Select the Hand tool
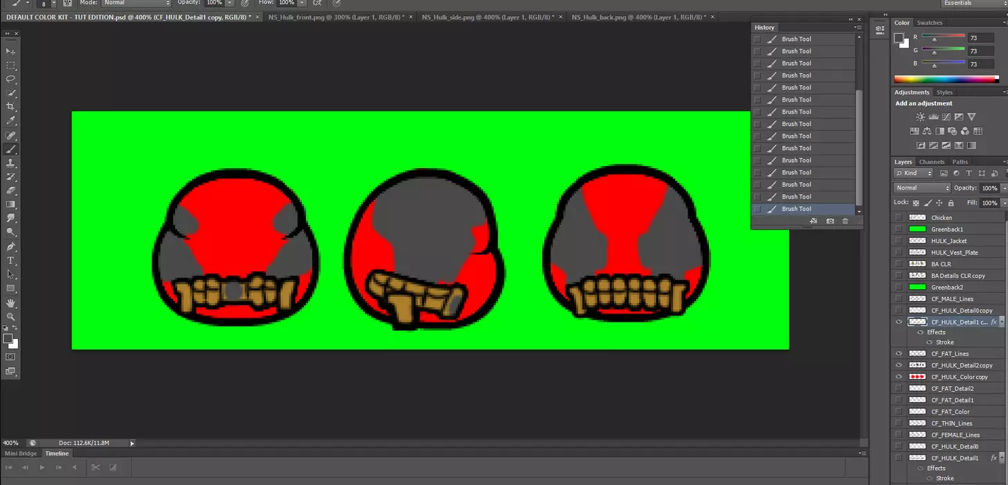 coord(11,302)
